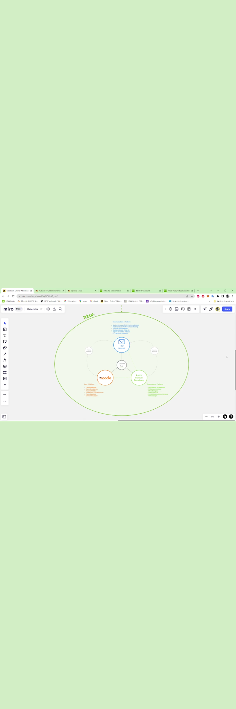
Task: Open the 9% zoom level menu
Action: point(212,417)
